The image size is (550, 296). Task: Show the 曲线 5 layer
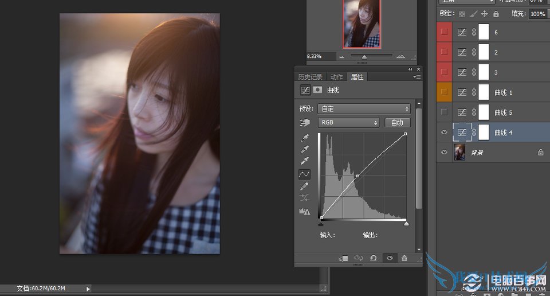(x=444, y=112)
